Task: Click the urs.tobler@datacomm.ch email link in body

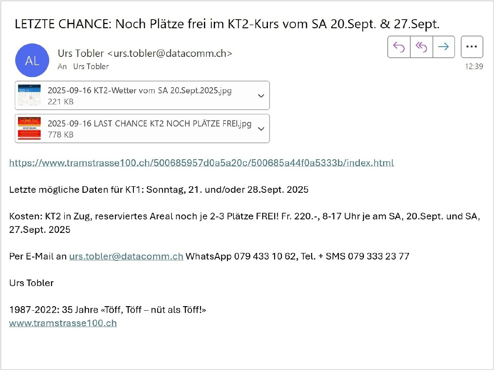Action: click(x=126, y=256)
